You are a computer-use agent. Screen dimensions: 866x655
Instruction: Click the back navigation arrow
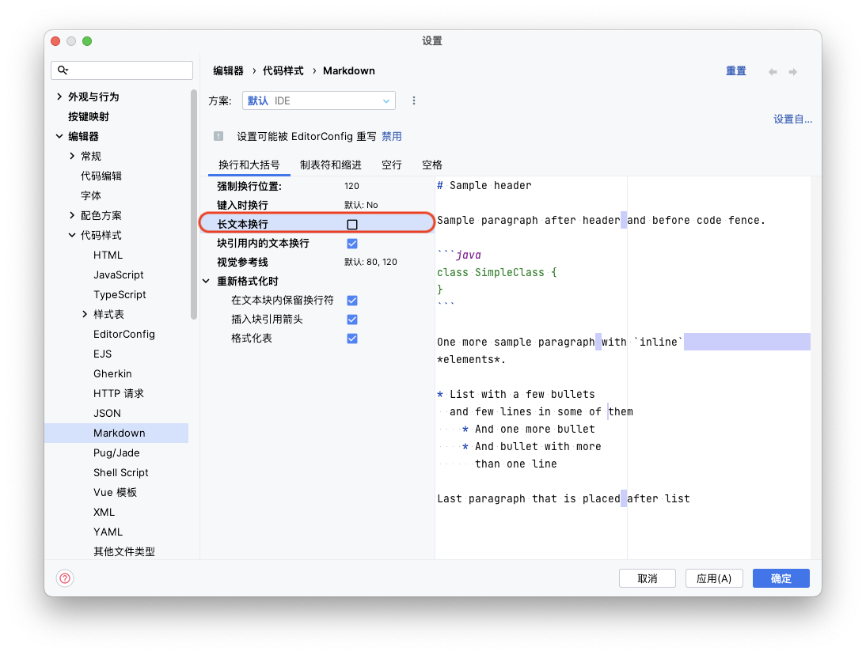773,71
